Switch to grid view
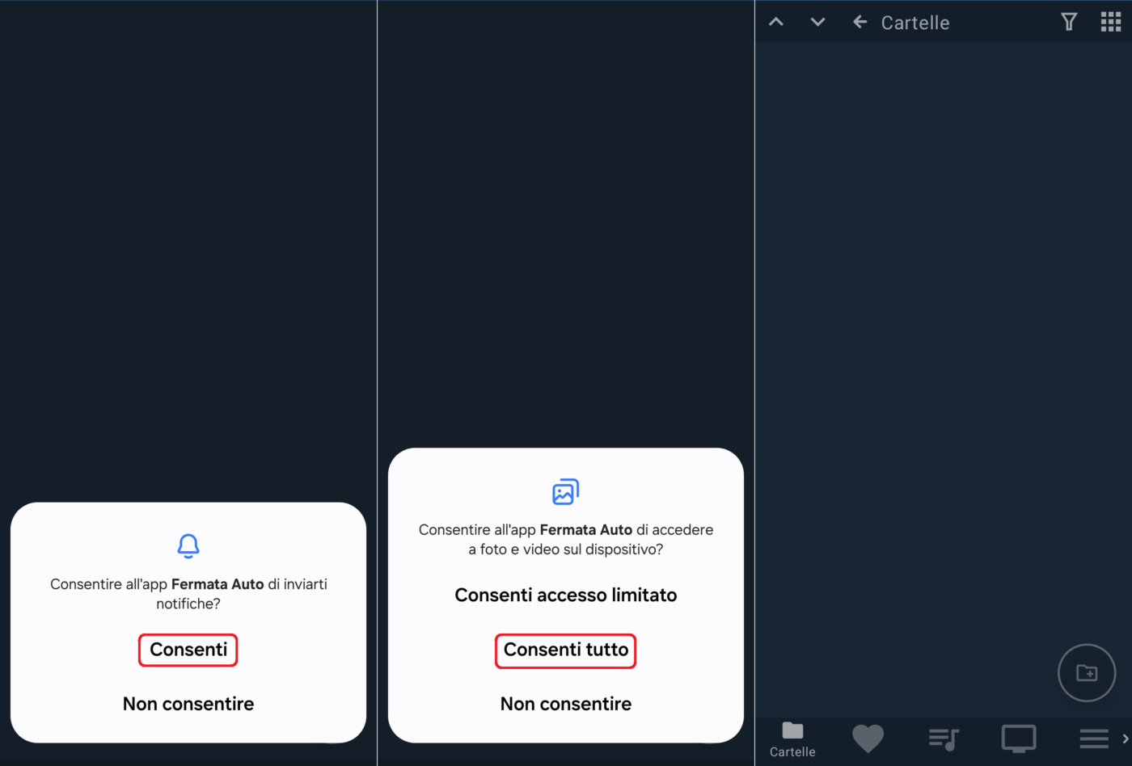1132x766 pixels. (x=1111, y=23)
